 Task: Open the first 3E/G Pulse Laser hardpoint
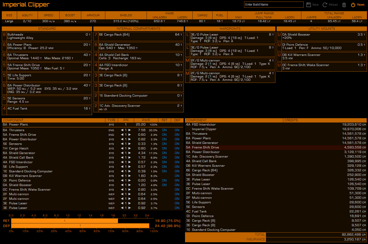point(230,38)
